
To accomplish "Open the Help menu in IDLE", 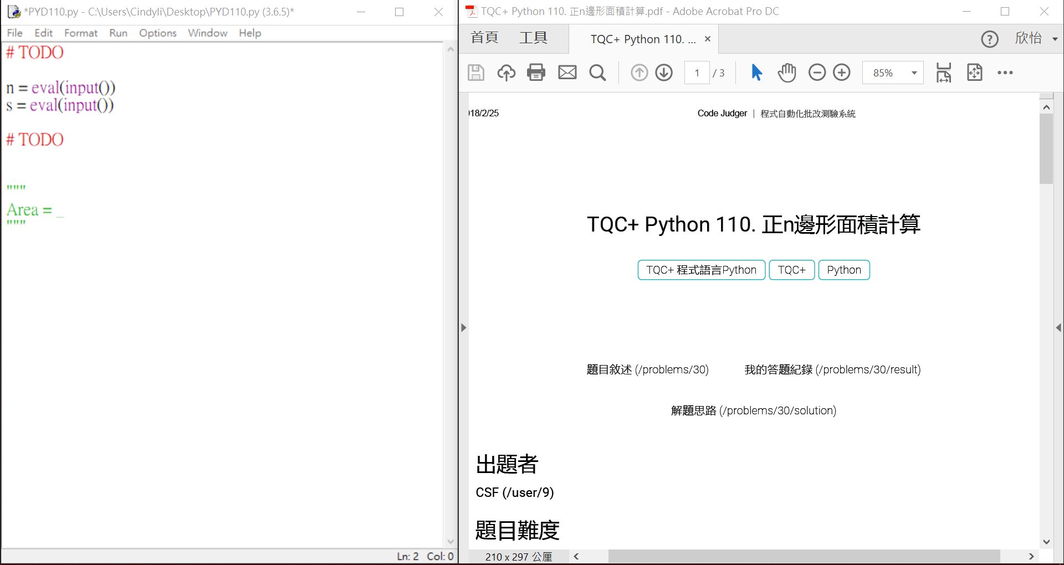I will tap(250, 33).
